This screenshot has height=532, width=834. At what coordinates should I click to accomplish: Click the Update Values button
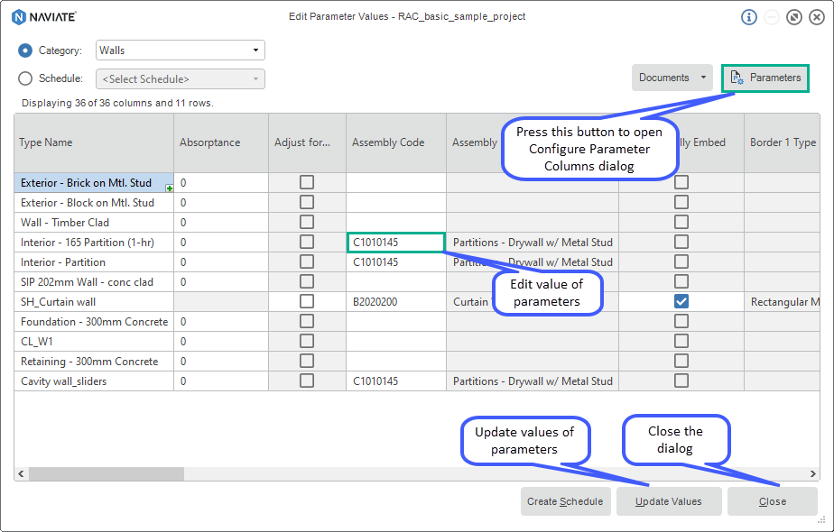coord(668,501)
